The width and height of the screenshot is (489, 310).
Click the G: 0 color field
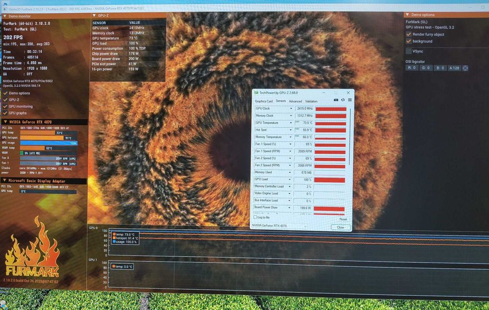(x=426, y=68)
